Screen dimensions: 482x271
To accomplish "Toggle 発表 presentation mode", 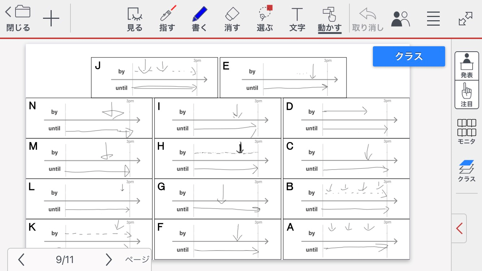I will click(x=466, y=66).
